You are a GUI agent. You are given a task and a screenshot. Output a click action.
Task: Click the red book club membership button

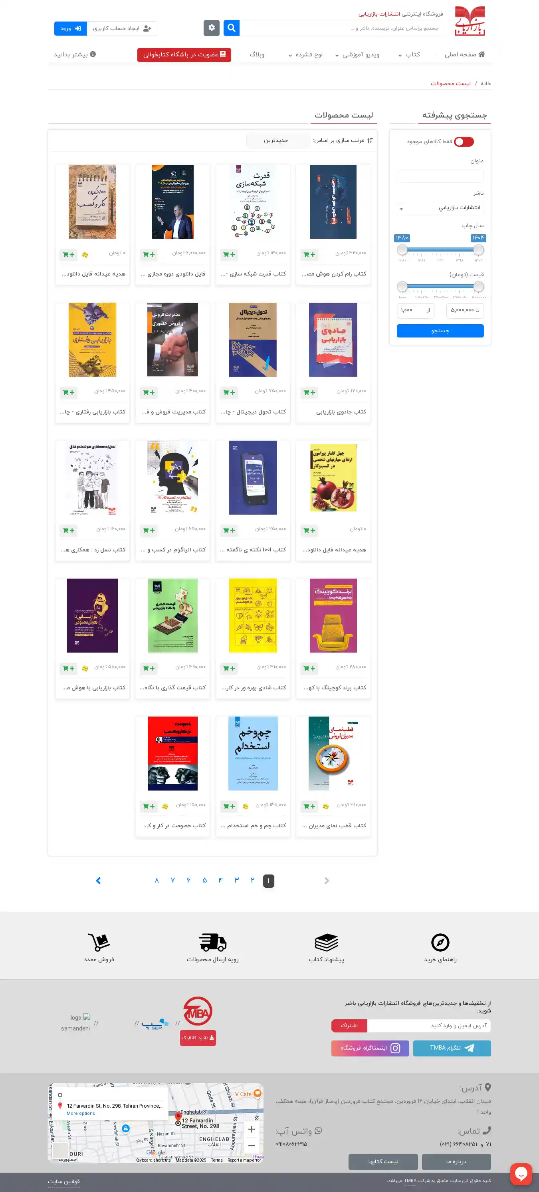184,55
